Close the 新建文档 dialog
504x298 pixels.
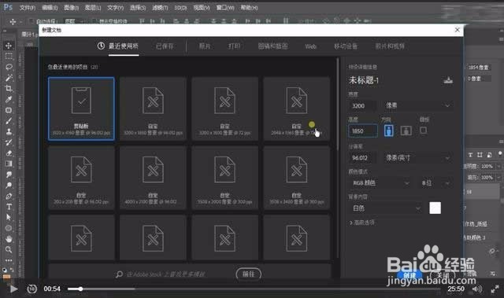pyautogui.click(x=457, y=30)
